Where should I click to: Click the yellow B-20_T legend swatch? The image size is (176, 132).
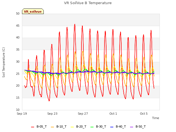pos(72,127)
